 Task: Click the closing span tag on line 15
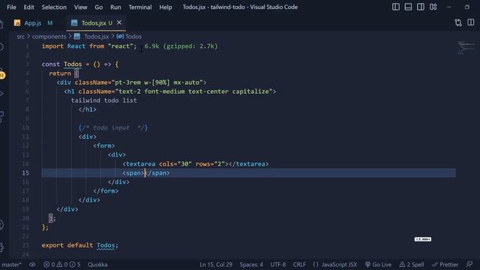tap(157, 173)
